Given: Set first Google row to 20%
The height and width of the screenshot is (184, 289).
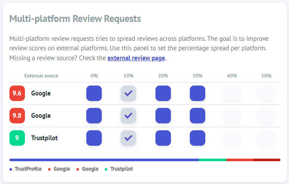Looking at the screenshot, I should tap(163, 93).
